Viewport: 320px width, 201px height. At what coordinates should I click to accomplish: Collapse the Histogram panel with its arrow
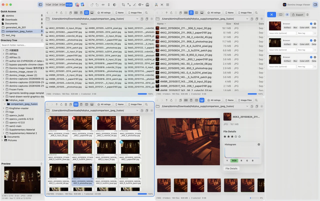[x=259, y=144]
